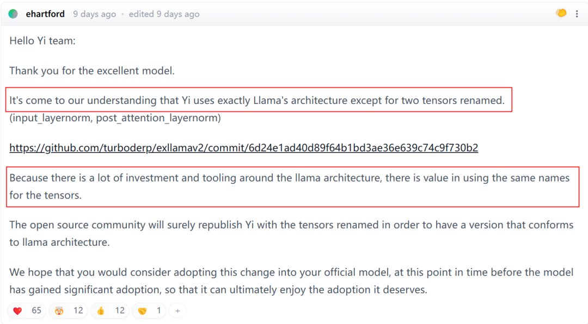Click the input_layernorm tensor names line

click(x=115, y=117)
